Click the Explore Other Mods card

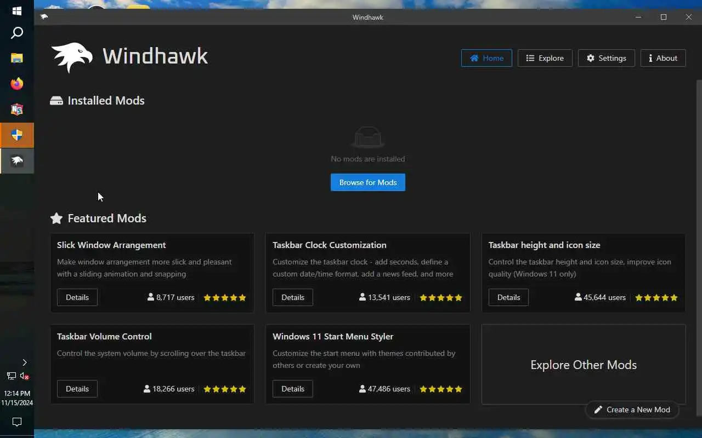tap(584, 365)
